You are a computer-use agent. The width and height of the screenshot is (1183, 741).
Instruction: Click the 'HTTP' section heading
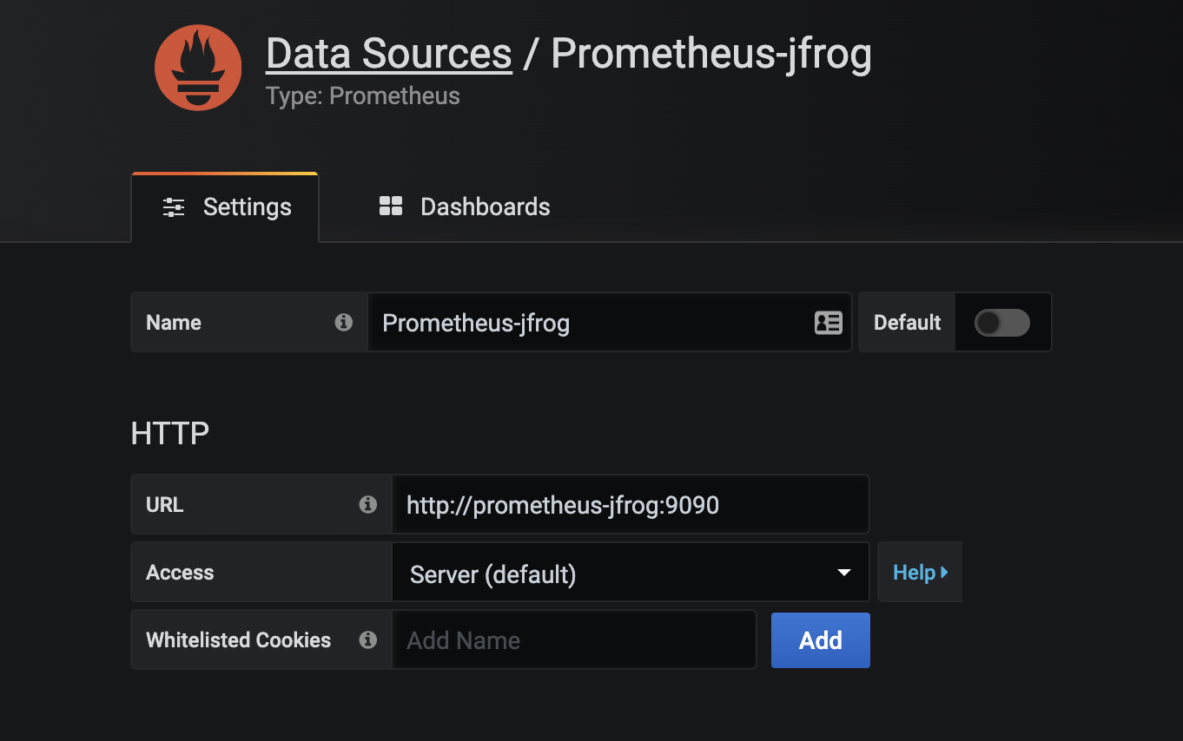170,433
